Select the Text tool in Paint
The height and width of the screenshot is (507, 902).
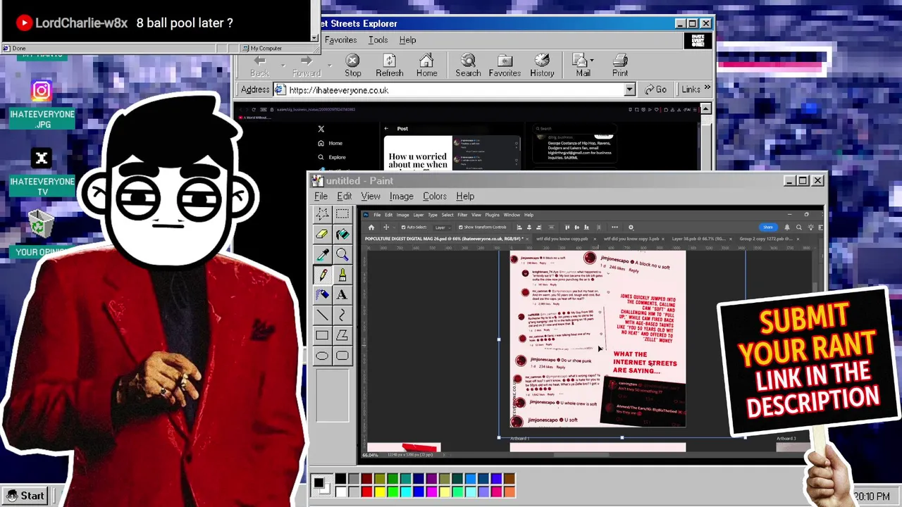coord(342,295)
